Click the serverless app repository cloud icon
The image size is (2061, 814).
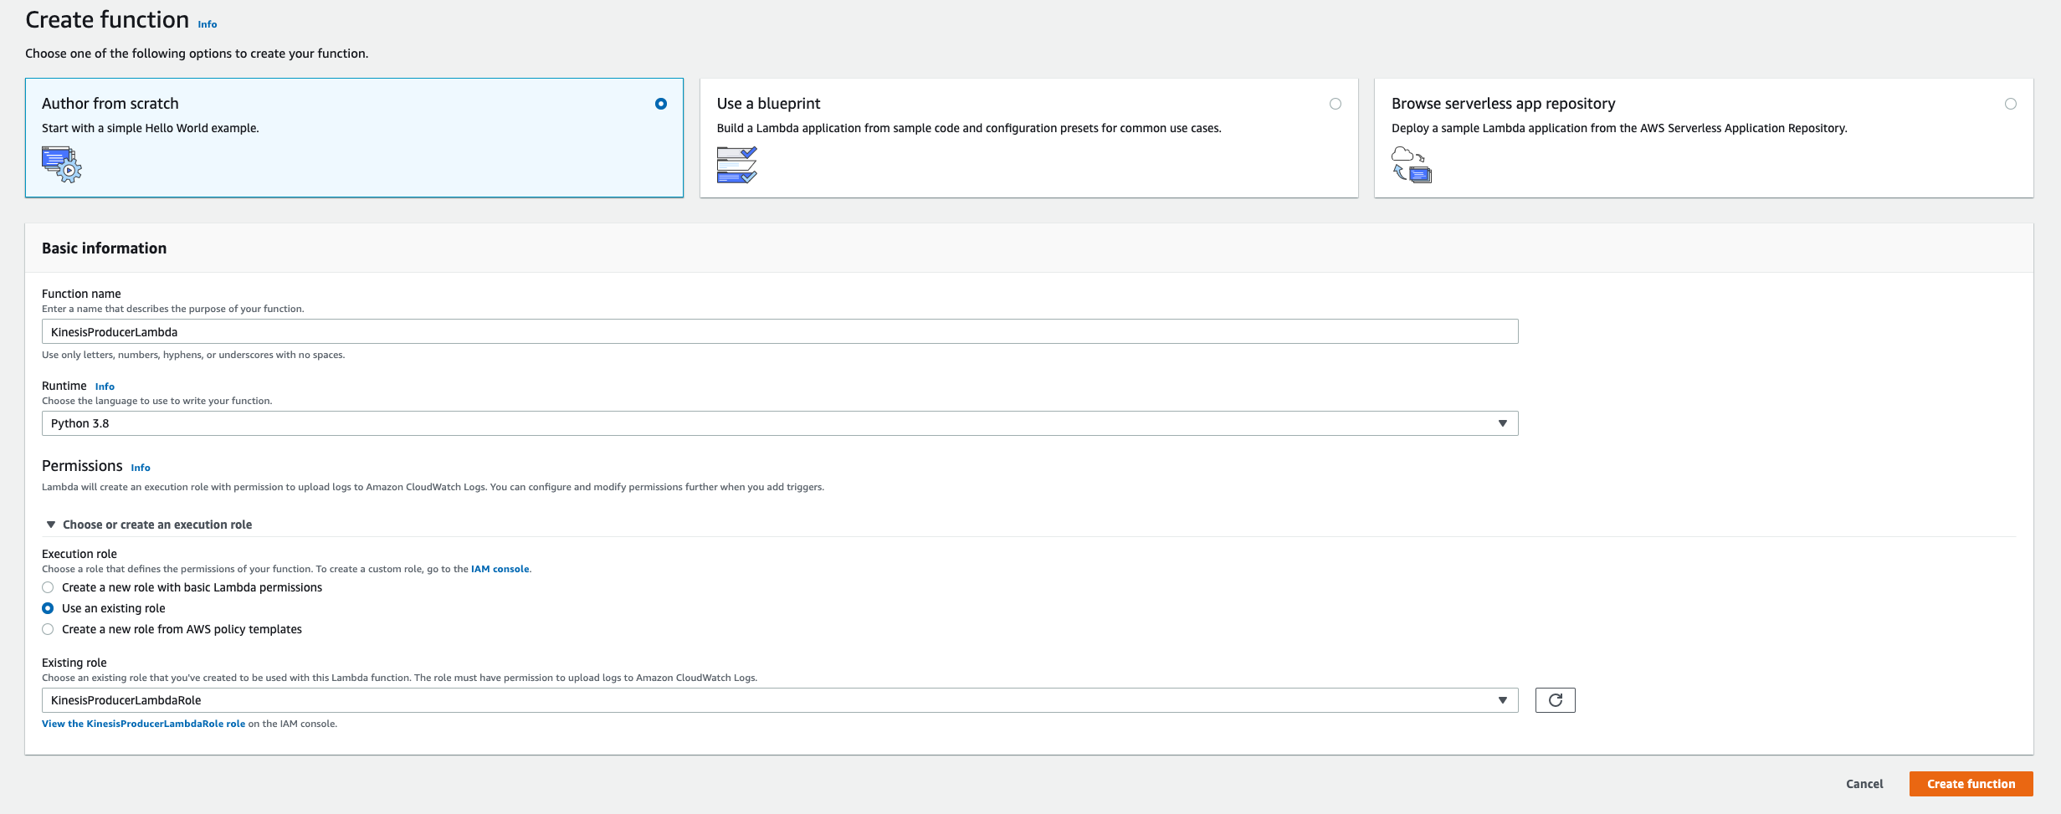pyautogui.click(x=1411, y=165)
